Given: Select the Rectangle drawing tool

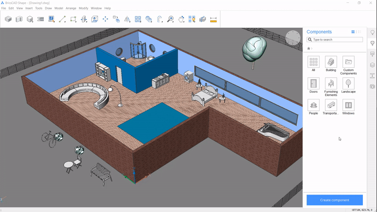Looking at the screenshot, I should [73, 19].
